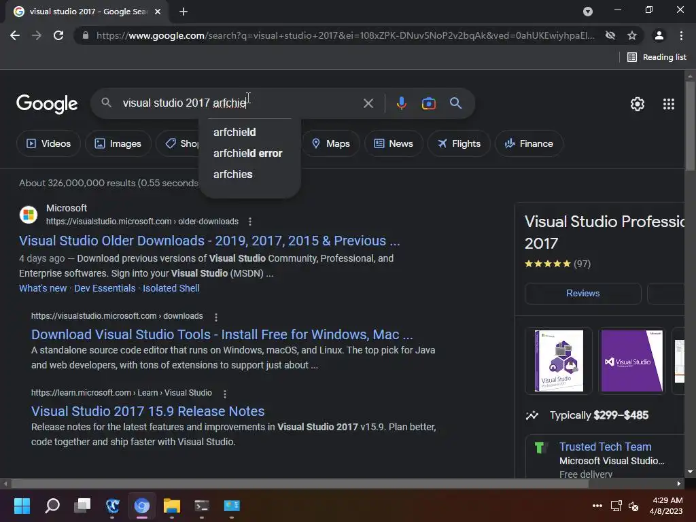Switch to Flights results

coord(459,143)
